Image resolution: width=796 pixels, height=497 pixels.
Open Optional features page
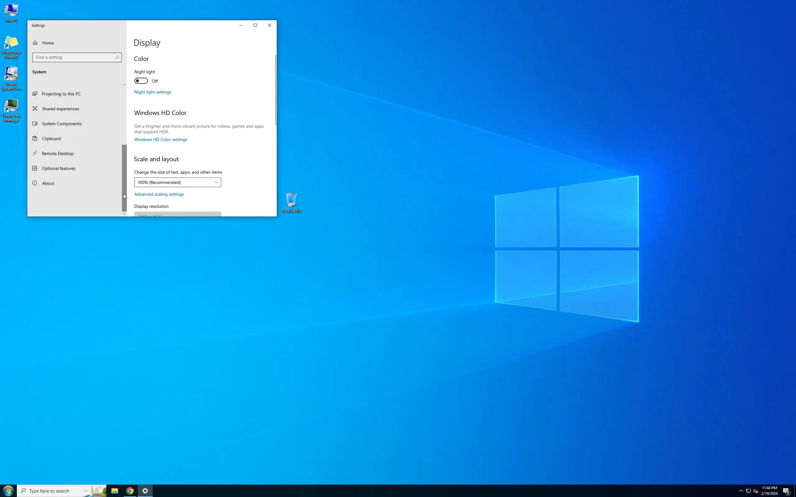click(58, 168)
